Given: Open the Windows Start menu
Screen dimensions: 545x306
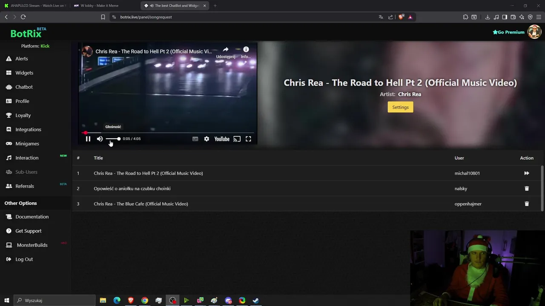Looking at the screenshot, I should point(6,300).
